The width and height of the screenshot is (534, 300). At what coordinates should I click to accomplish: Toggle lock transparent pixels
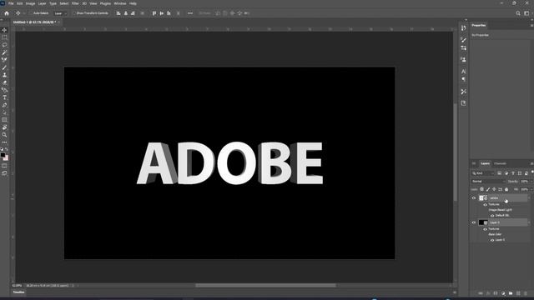click(x=482, y=189)
